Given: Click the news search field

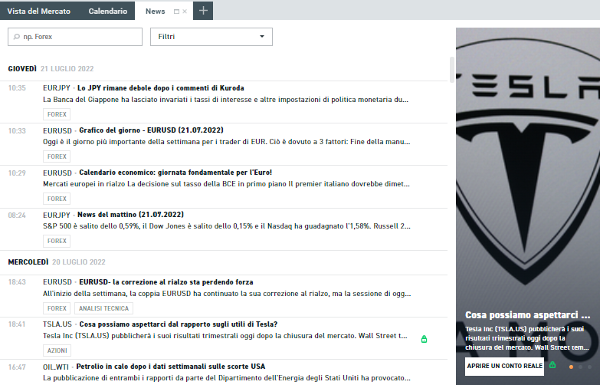Looking at the screenshot, I should (x=75, y=37).
